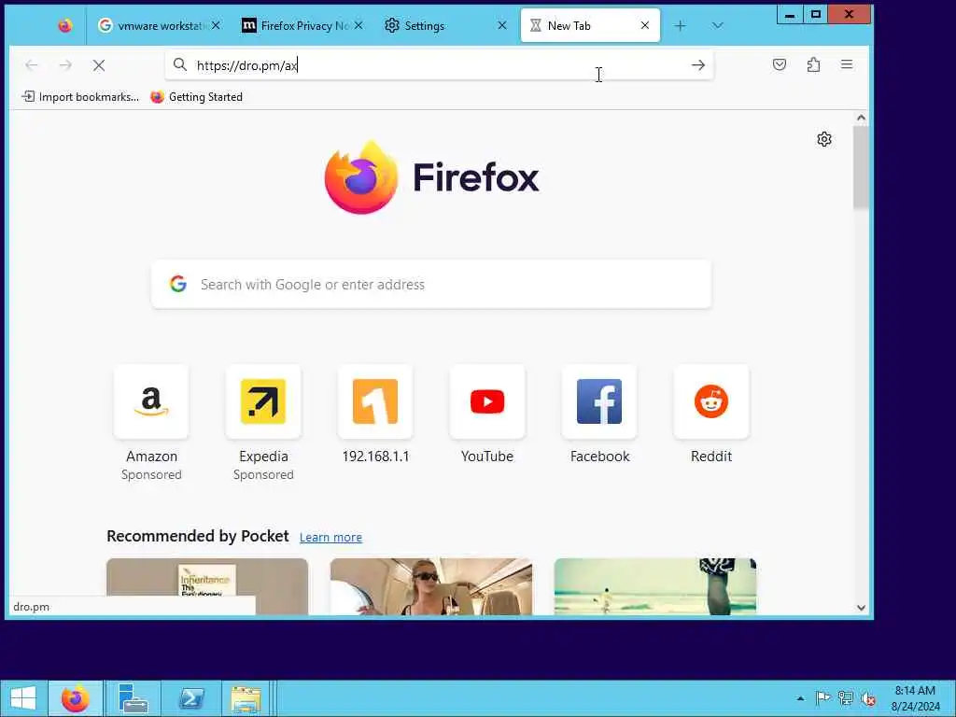Open the woman with sunglasses Pocket story
This screenshot has width=956, height=717.
point(431,586)
